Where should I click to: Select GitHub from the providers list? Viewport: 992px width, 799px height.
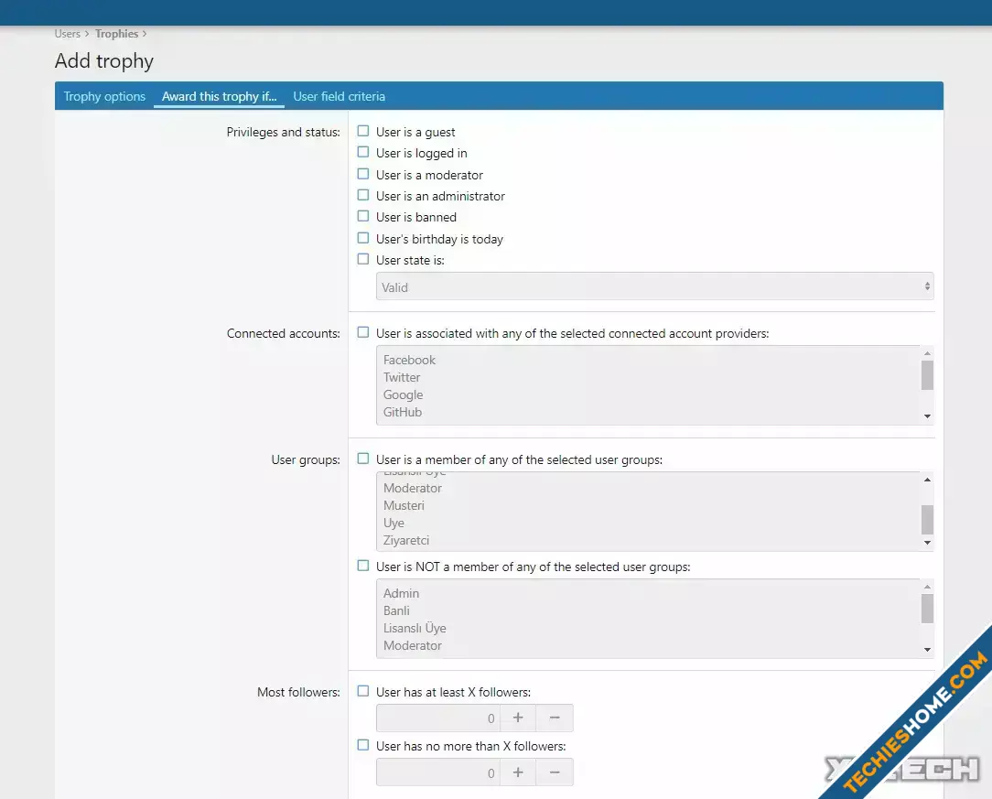(403, 412)
